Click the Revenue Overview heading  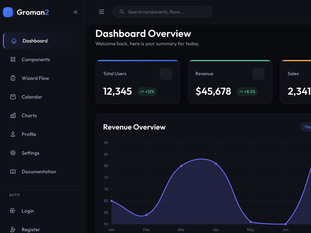(x=134, y=127)
